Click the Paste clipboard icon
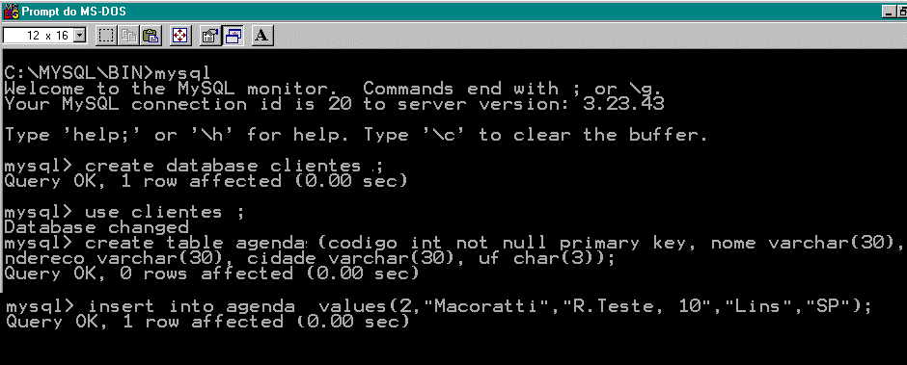Image resolution: width=907 pixels, height=365 pixels. point(151,36)
